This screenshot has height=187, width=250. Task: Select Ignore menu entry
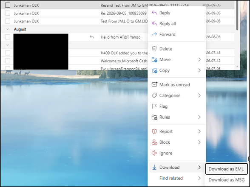177,153
